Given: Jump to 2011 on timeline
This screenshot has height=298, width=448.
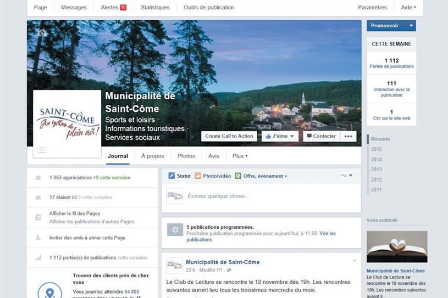Looking at the screenshot, I should coord(377,190).
